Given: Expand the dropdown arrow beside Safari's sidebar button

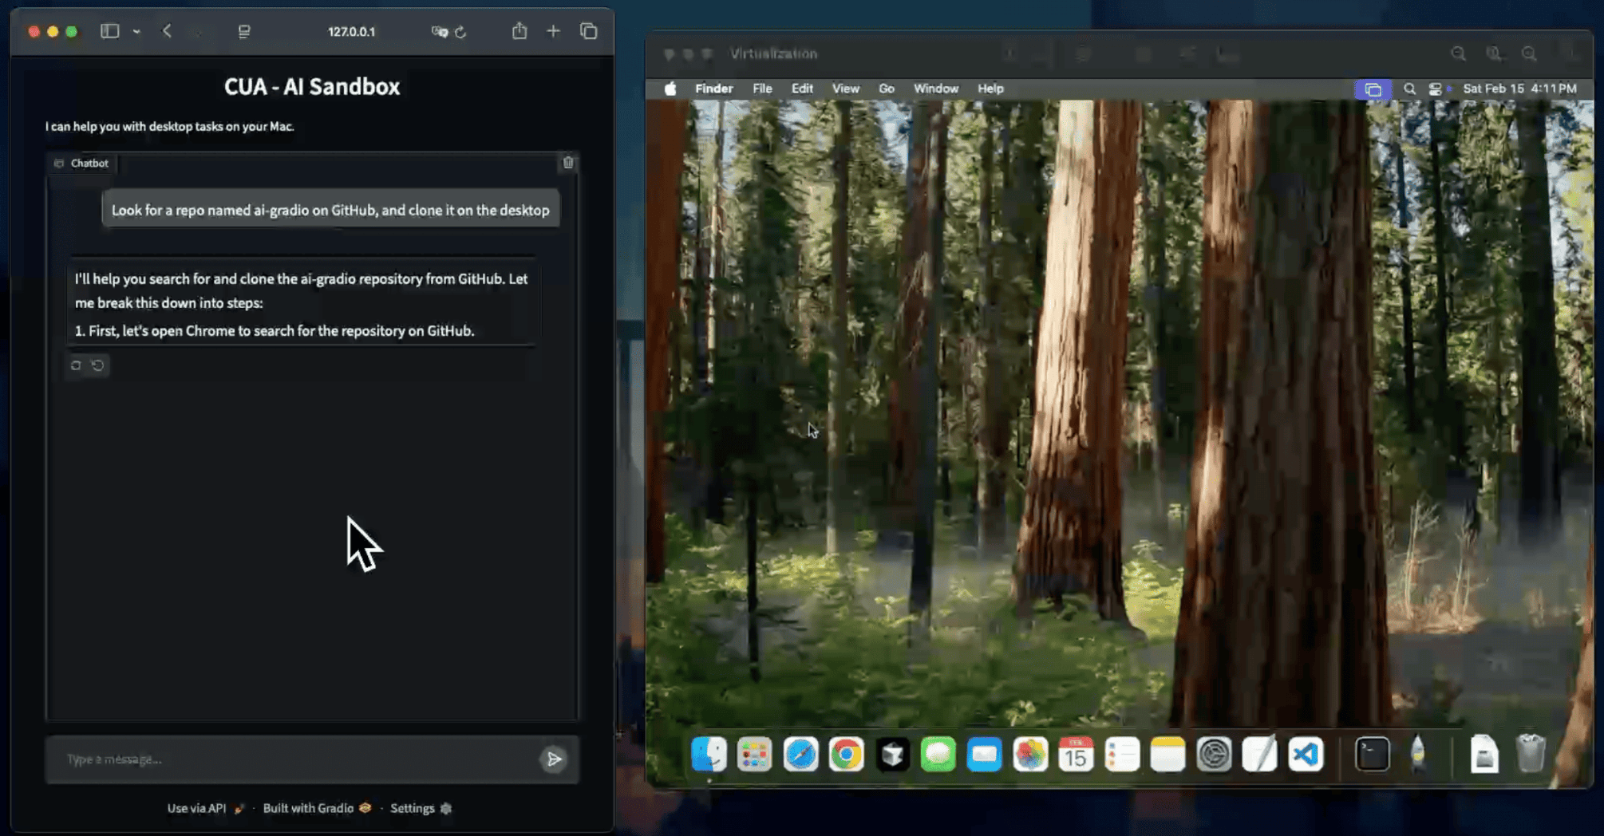Looking at the screenshot, I should [x=136, y=32].
